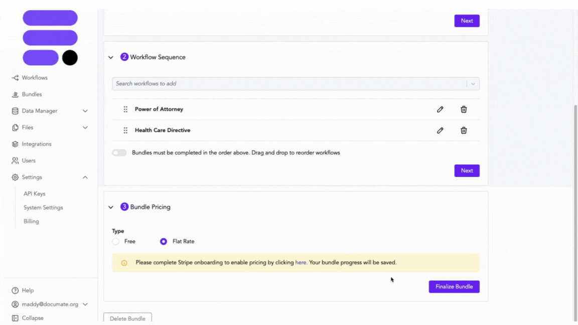Collapse the Bundle Pricing section
The height and width of the screenshot is (325, 578).
111,207
